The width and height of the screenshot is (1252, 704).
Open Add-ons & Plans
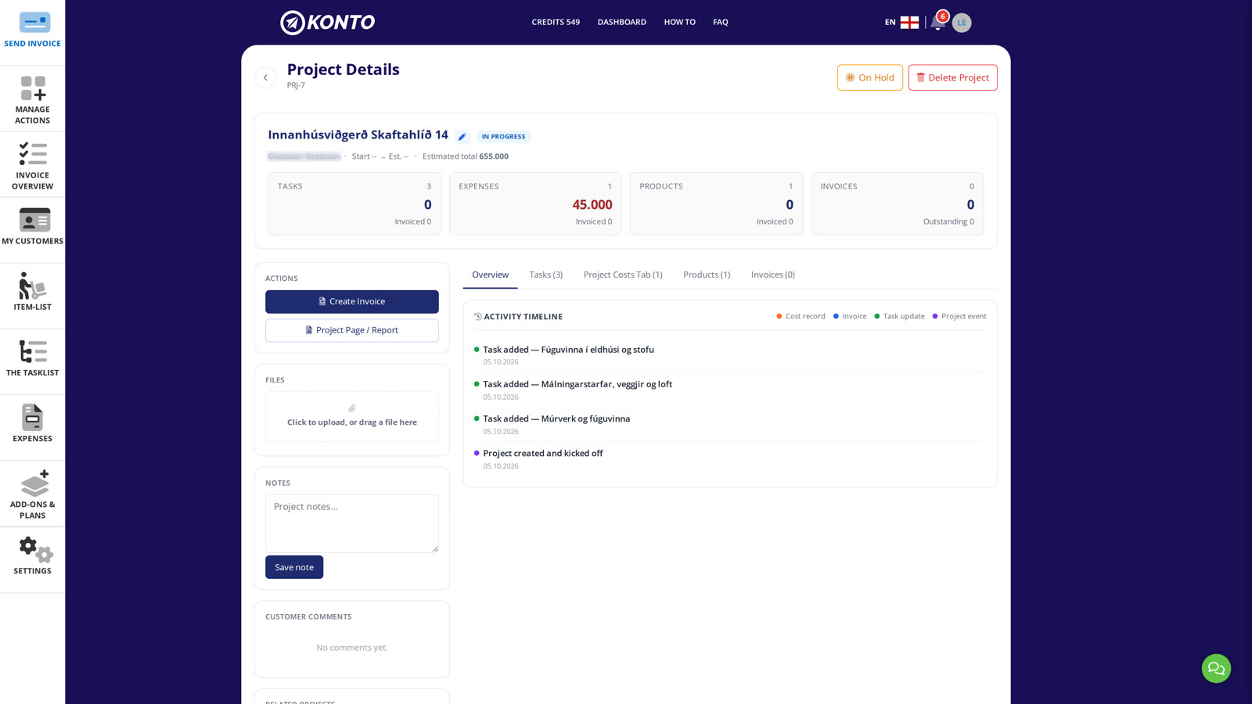point(32,494)
